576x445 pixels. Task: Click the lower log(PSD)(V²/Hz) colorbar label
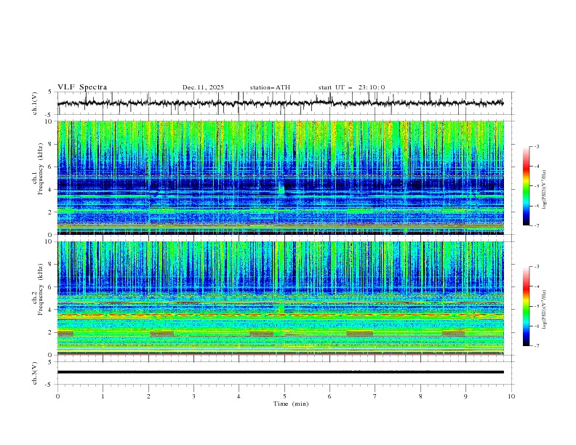(x=544, y=310)
